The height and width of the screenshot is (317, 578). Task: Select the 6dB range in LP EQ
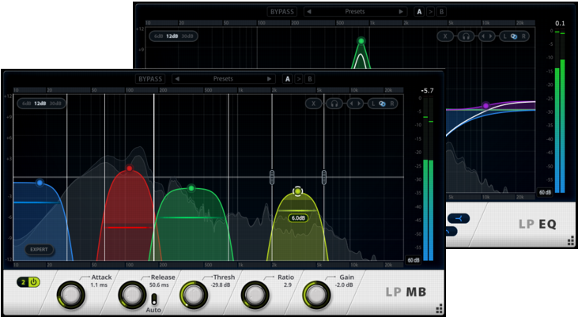point(158,36)
